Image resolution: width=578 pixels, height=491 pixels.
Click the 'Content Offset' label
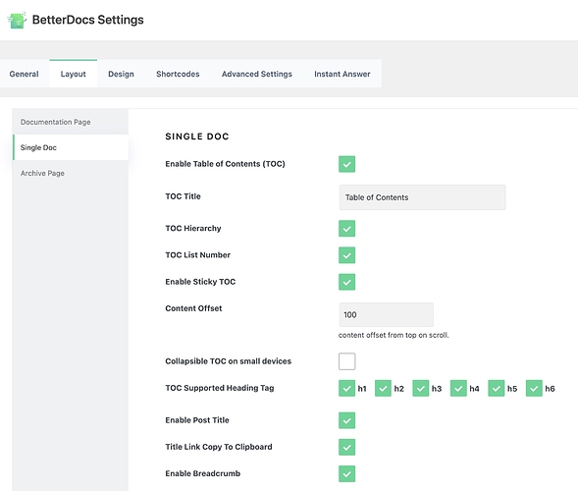[193, 308]
